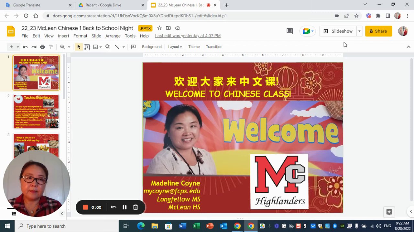Open the comment history
The image size is (414, 232).
pos(290,31)
